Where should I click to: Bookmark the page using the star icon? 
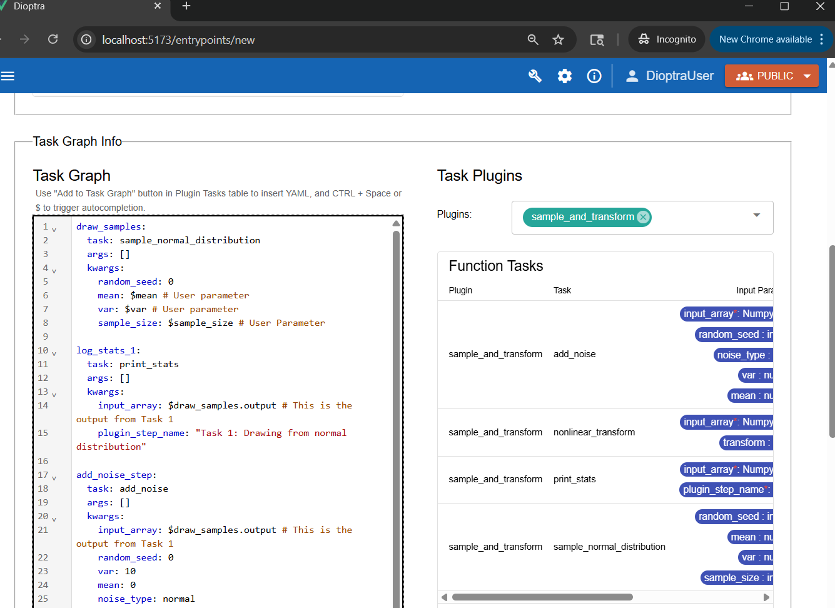[558, 39]
